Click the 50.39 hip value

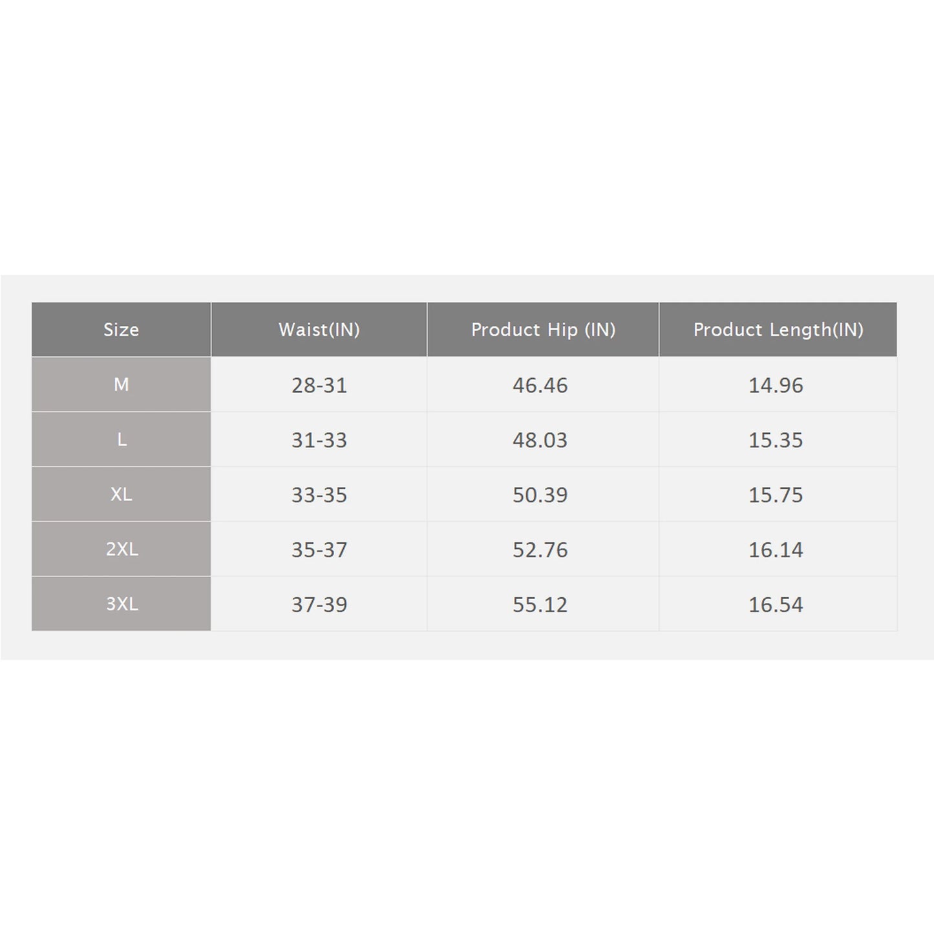click(540, 495)
